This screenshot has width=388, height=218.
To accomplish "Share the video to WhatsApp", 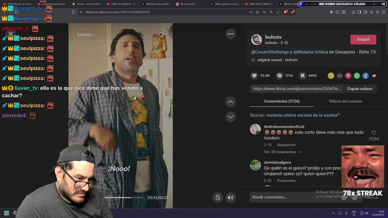I will [357, 76].
